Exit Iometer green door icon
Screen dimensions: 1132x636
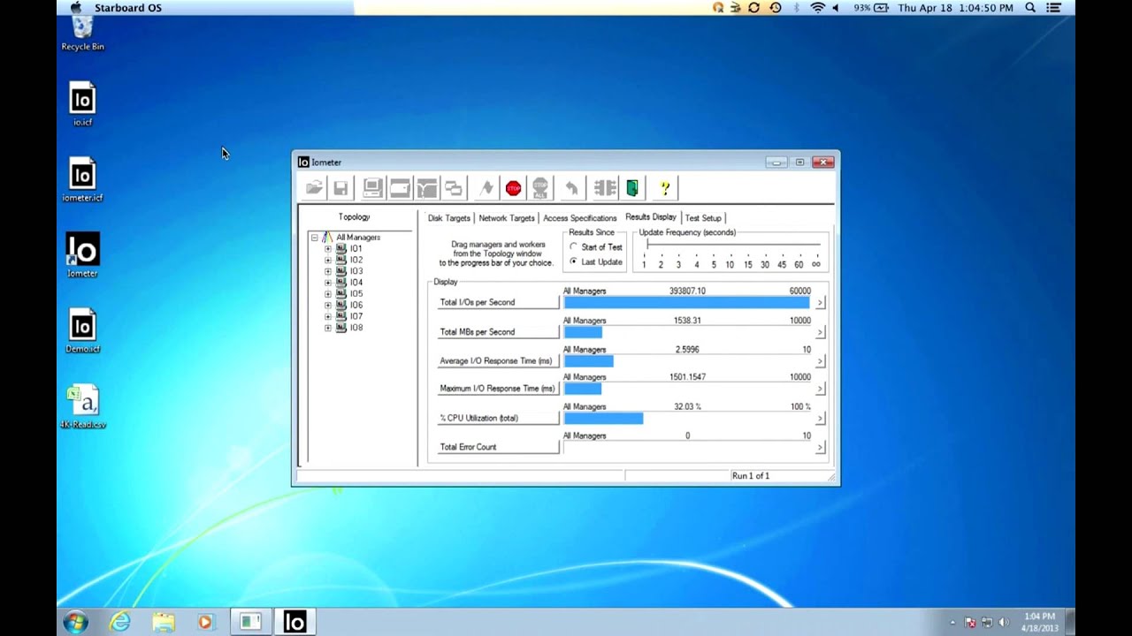click(632, 188)
